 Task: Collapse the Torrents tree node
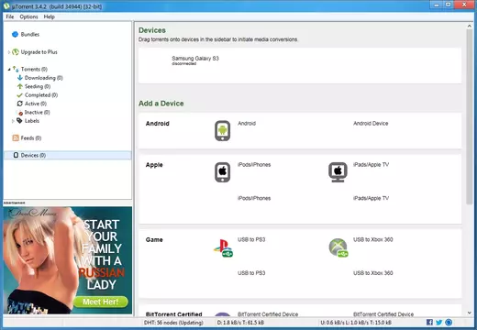9,70
